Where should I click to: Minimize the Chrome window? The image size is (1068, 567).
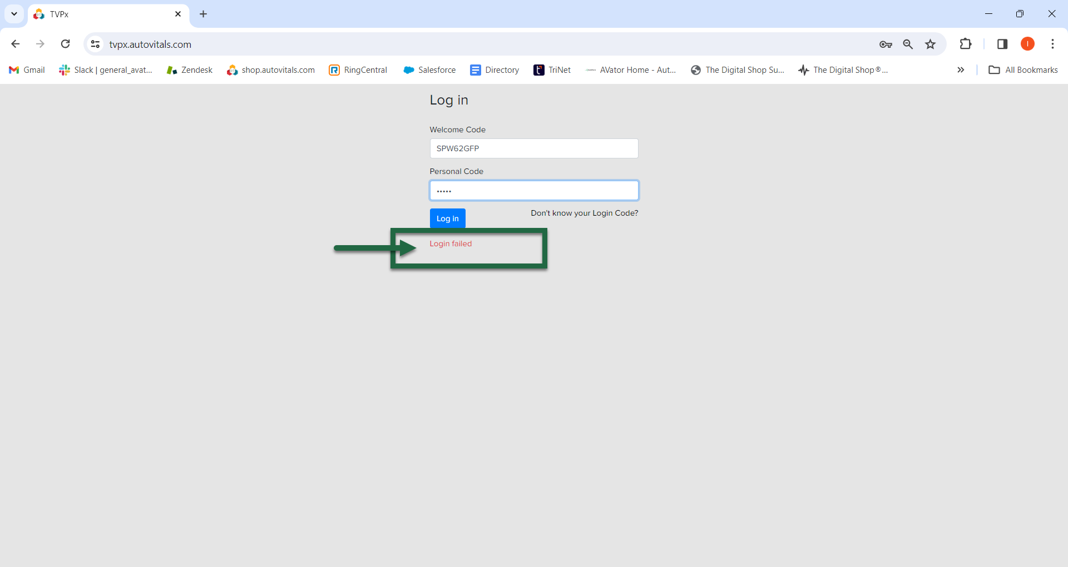(x=988, y=14)
